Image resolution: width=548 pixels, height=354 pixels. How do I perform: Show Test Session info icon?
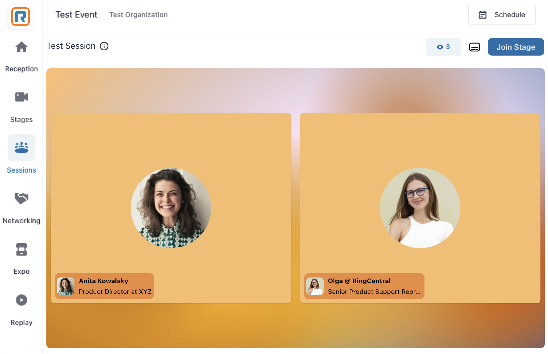(104, 46)
